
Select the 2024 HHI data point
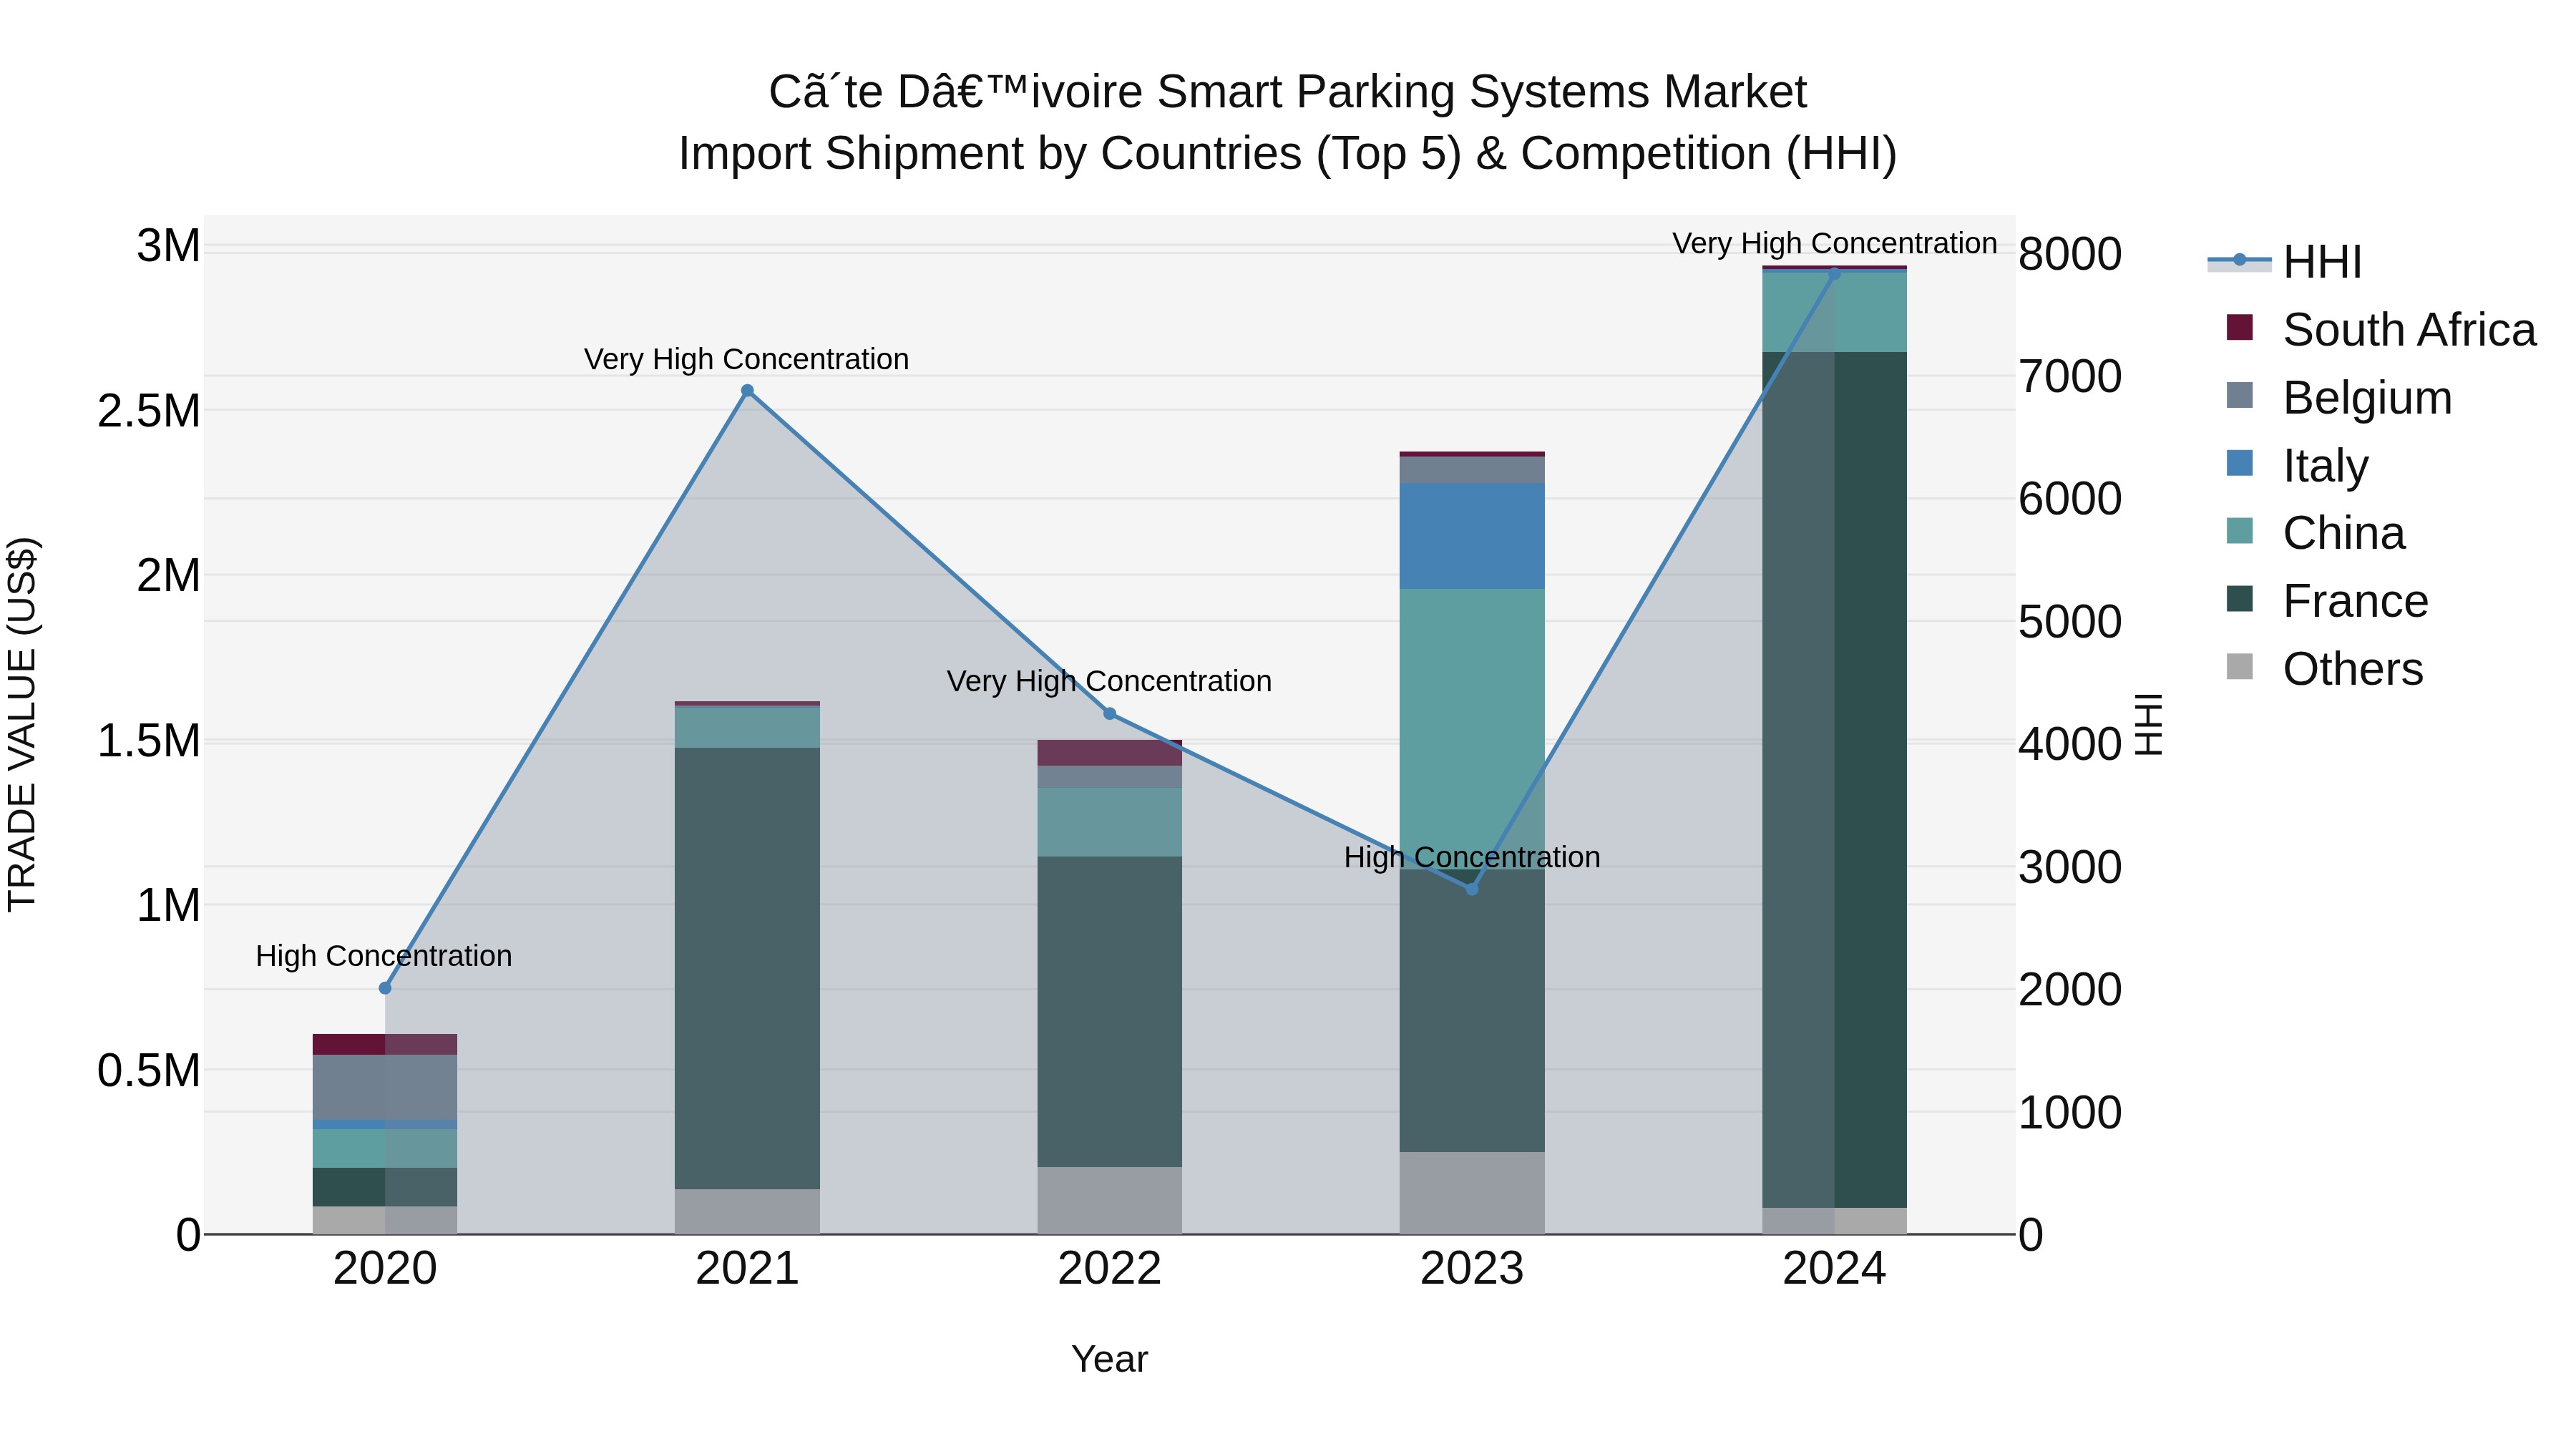pos(1834,274)
